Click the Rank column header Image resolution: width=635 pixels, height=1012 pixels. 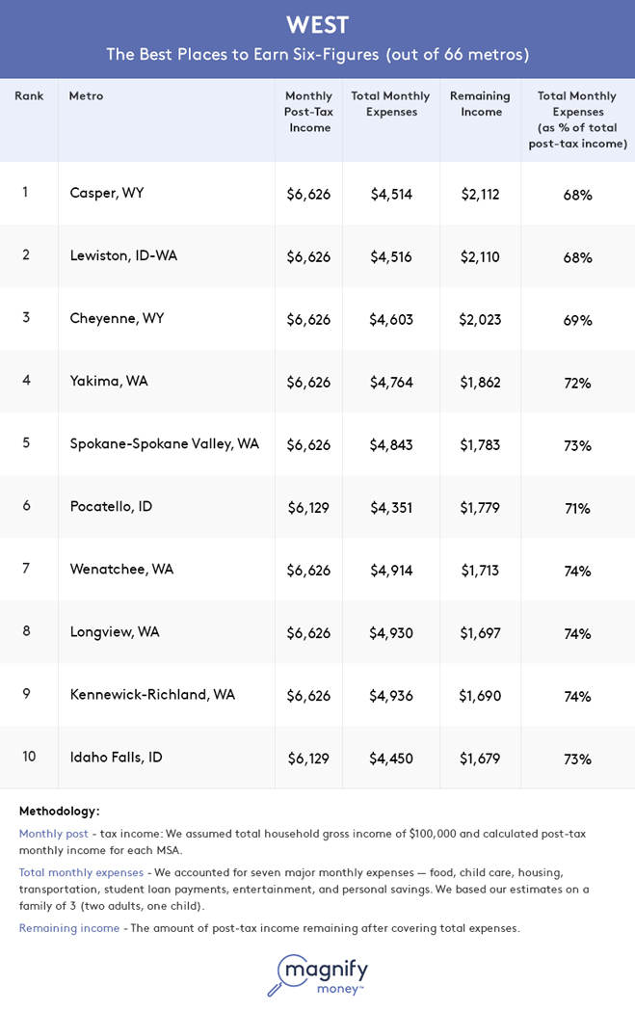[29, 96]
